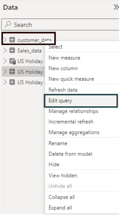The image size is (120, 216).
Task: Expand the Sales_data table fields
Action: [x=5, y=50]
